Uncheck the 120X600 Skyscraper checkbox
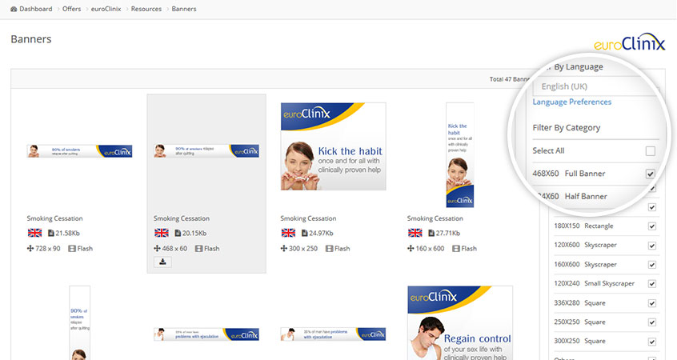The width and height of the screenshot is (677, 360). [x=652, y=246]
